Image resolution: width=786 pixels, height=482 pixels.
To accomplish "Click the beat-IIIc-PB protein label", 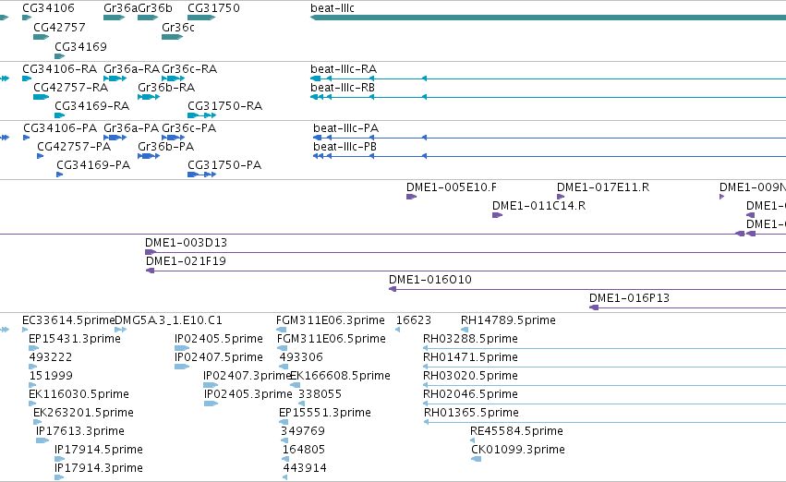I will coord(345,146).
